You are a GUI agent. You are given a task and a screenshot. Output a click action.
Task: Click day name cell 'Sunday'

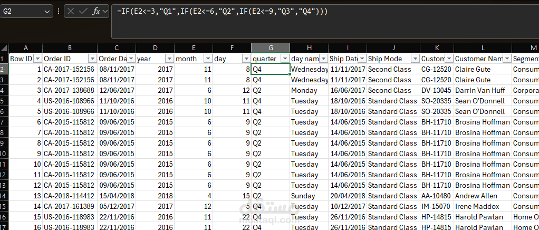tap(309, 196)
